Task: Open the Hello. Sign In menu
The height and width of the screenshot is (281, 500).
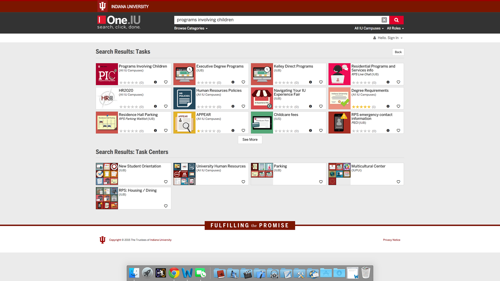Action: [x=388, y=38]
